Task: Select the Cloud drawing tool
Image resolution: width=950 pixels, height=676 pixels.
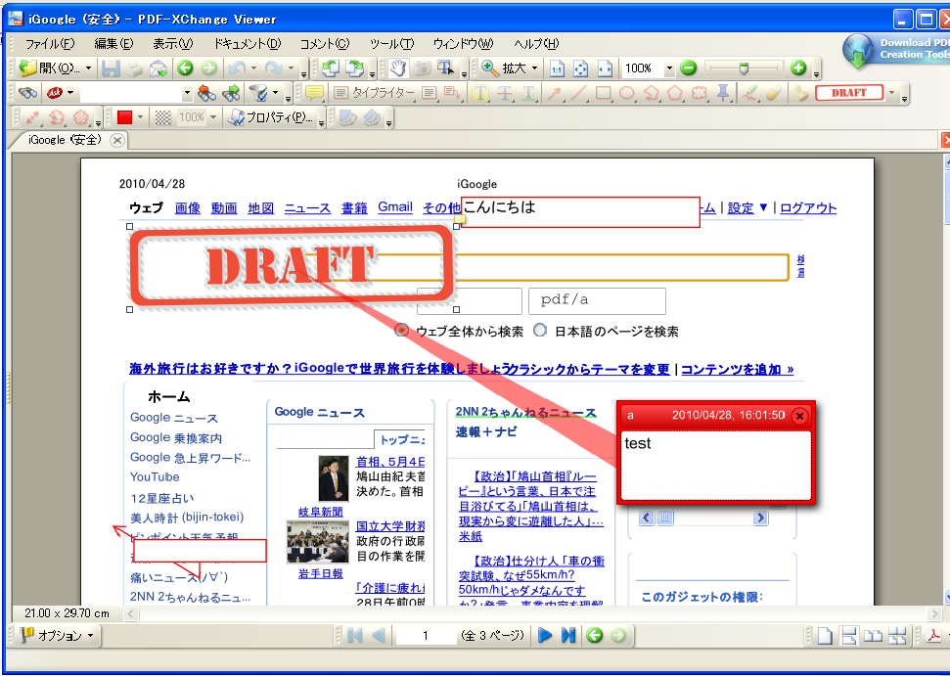Action: [x=700, y=93]
